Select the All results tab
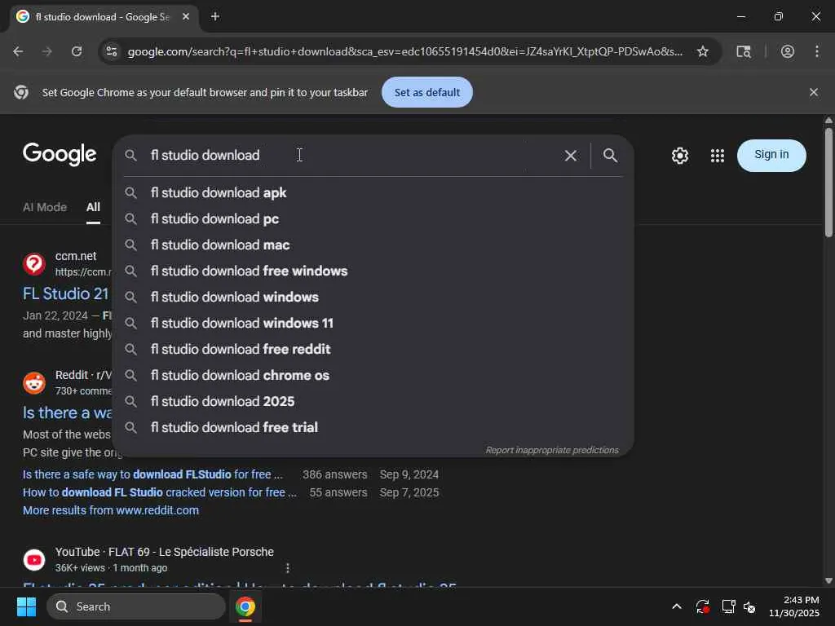Viewport: 835px width, 626px height. [93, 207]
